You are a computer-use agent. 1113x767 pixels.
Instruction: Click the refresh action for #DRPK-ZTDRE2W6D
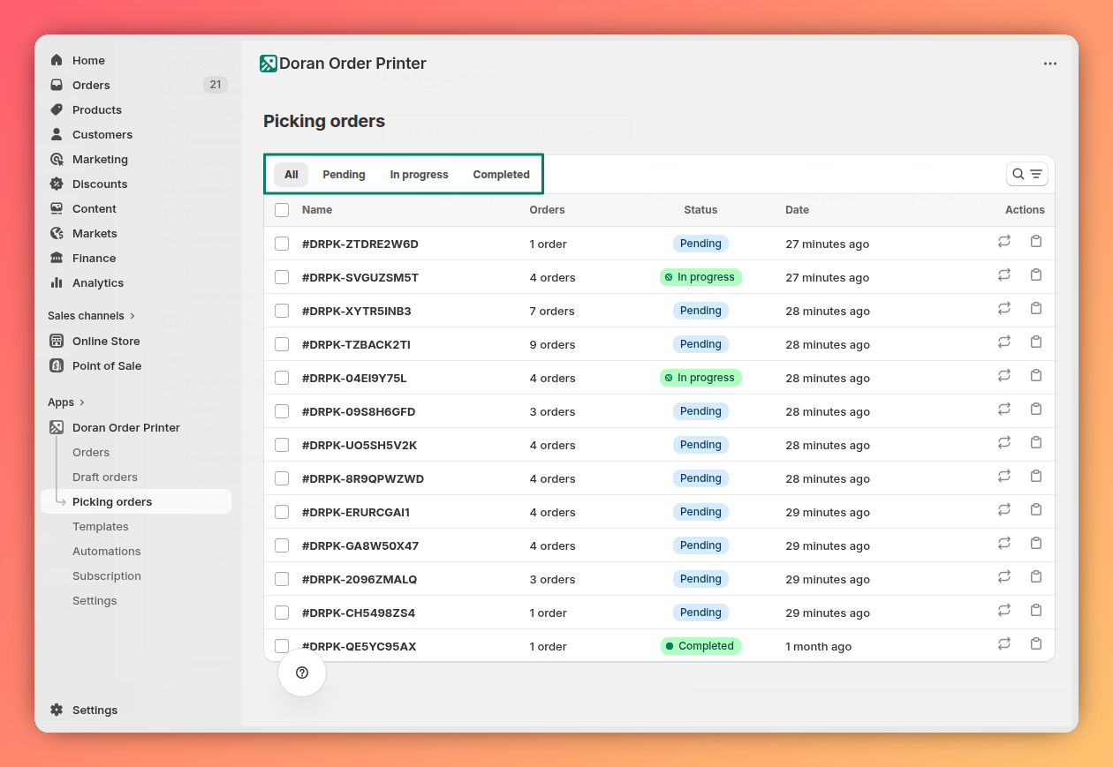point(1004,240)
